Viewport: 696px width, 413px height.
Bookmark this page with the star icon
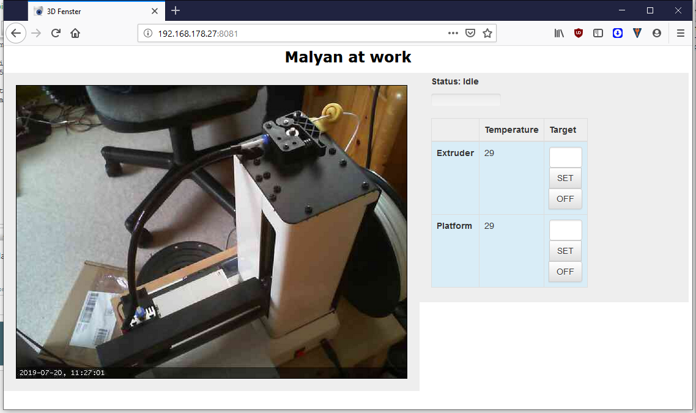point(487,33)
